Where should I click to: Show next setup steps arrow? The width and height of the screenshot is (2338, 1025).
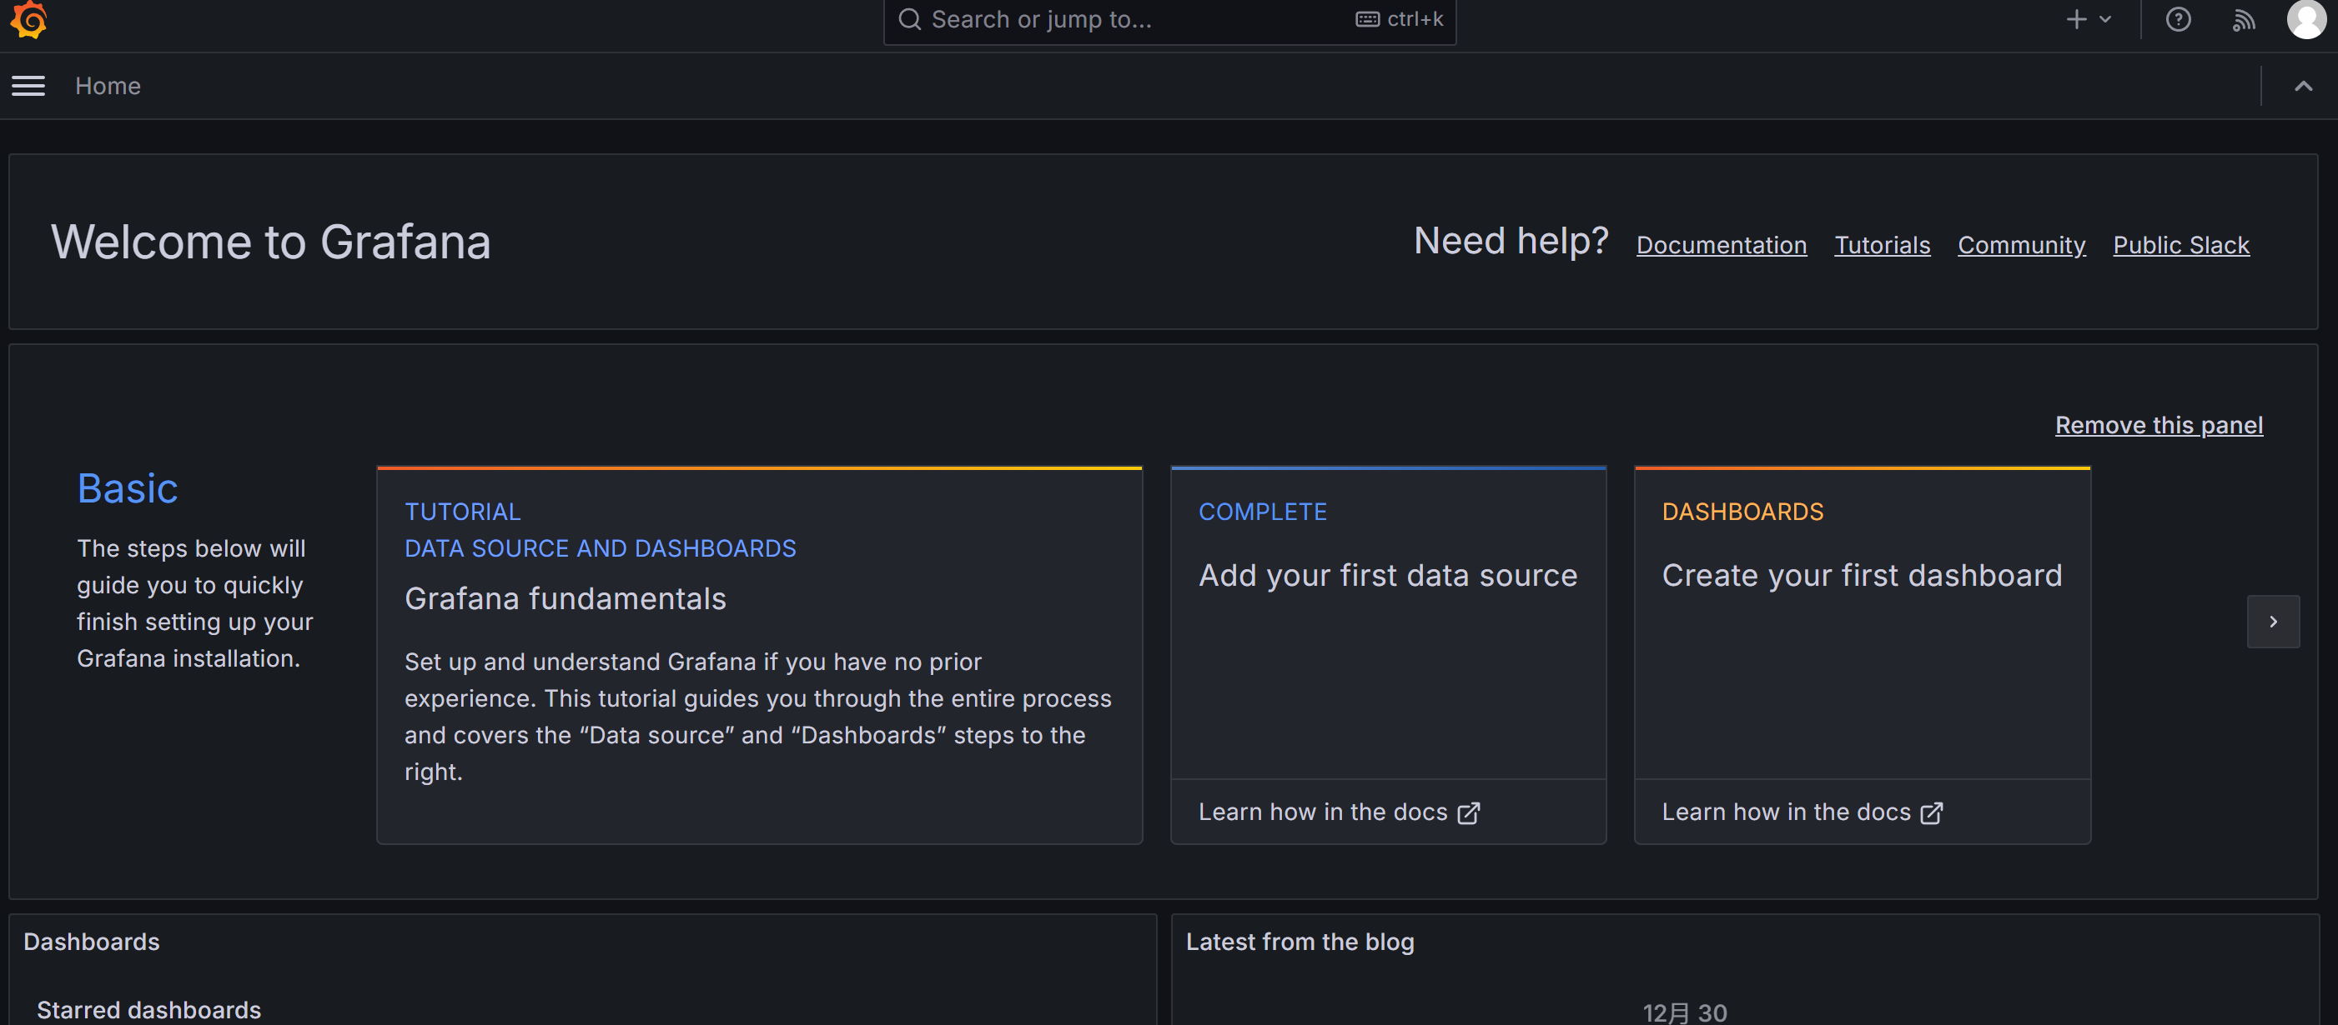[x=2273, y=622]
